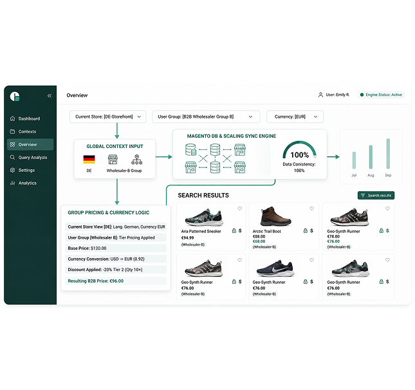Open Arctic Trail Boot product image
The height and width of the screenshot is (390, 415).
coord(275,216)
